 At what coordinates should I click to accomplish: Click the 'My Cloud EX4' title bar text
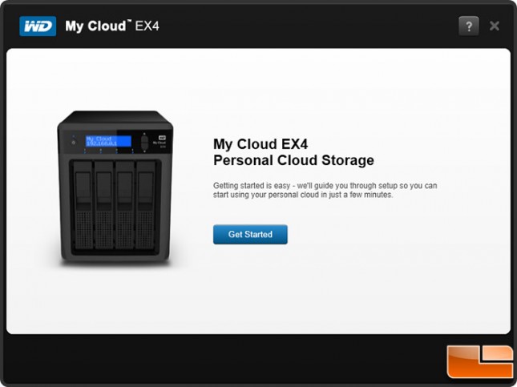pyautogui.click(x=112, y=26)
